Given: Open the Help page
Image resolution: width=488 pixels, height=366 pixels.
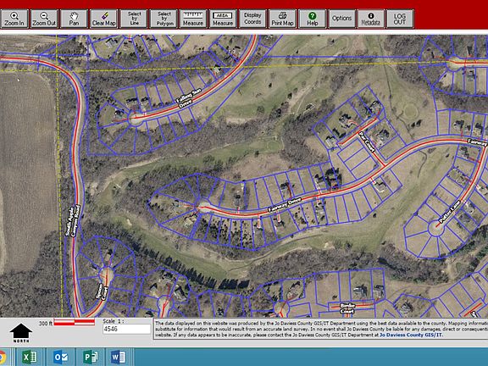Looking at the screenshot, I should [312, 19].
